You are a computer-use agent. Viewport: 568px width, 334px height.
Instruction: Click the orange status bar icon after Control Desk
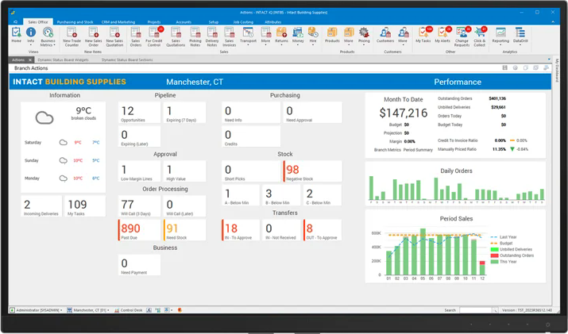(x=180, y=310)
